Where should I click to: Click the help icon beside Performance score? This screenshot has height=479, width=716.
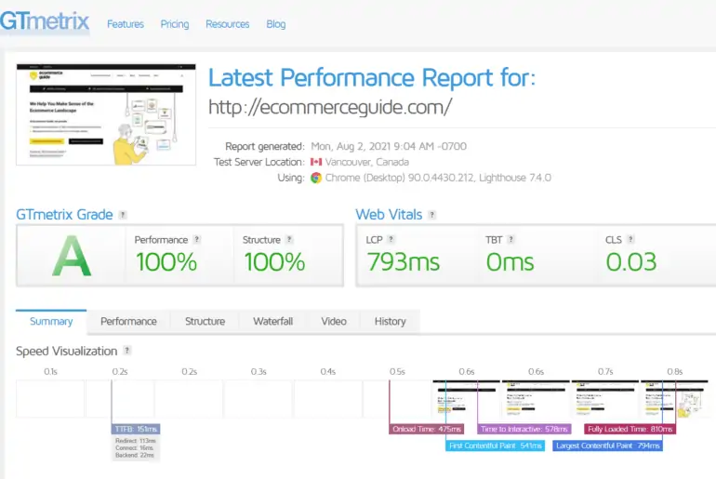point(197,240)
